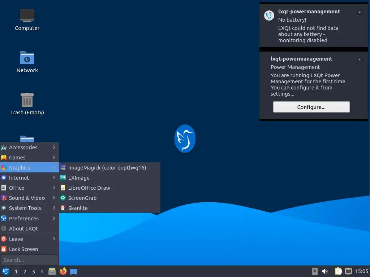Viewport: 370px width, 277px height.
Task: Choose About LXQt from the menu
Action: 30,228
